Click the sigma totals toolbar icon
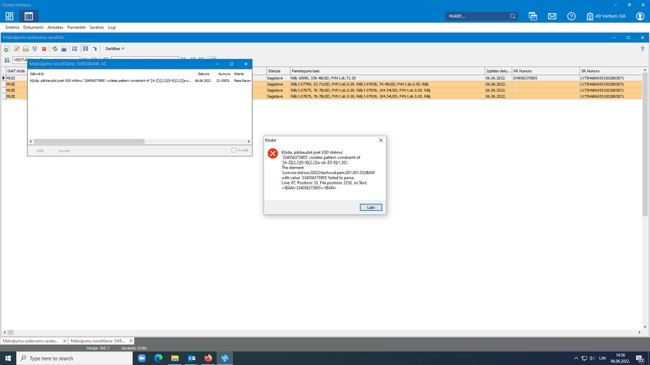Viewport: 650px width, 365px height. (x=75, y=49)
